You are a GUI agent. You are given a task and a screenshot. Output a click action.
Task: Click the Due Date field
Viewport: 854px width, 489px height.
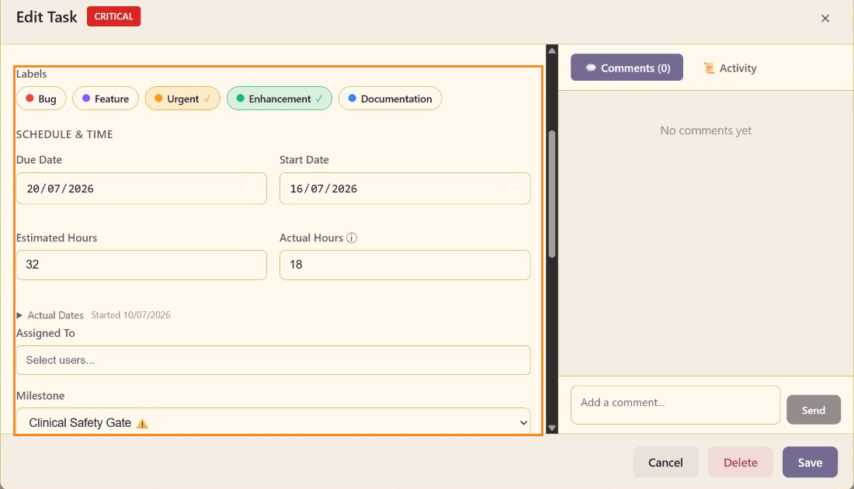[x=141, y=189]
